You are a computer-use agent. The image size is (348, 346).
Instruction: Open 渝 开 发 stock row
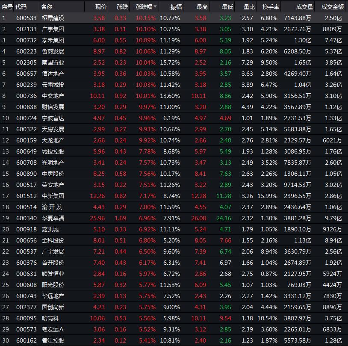tap(174, 207)
